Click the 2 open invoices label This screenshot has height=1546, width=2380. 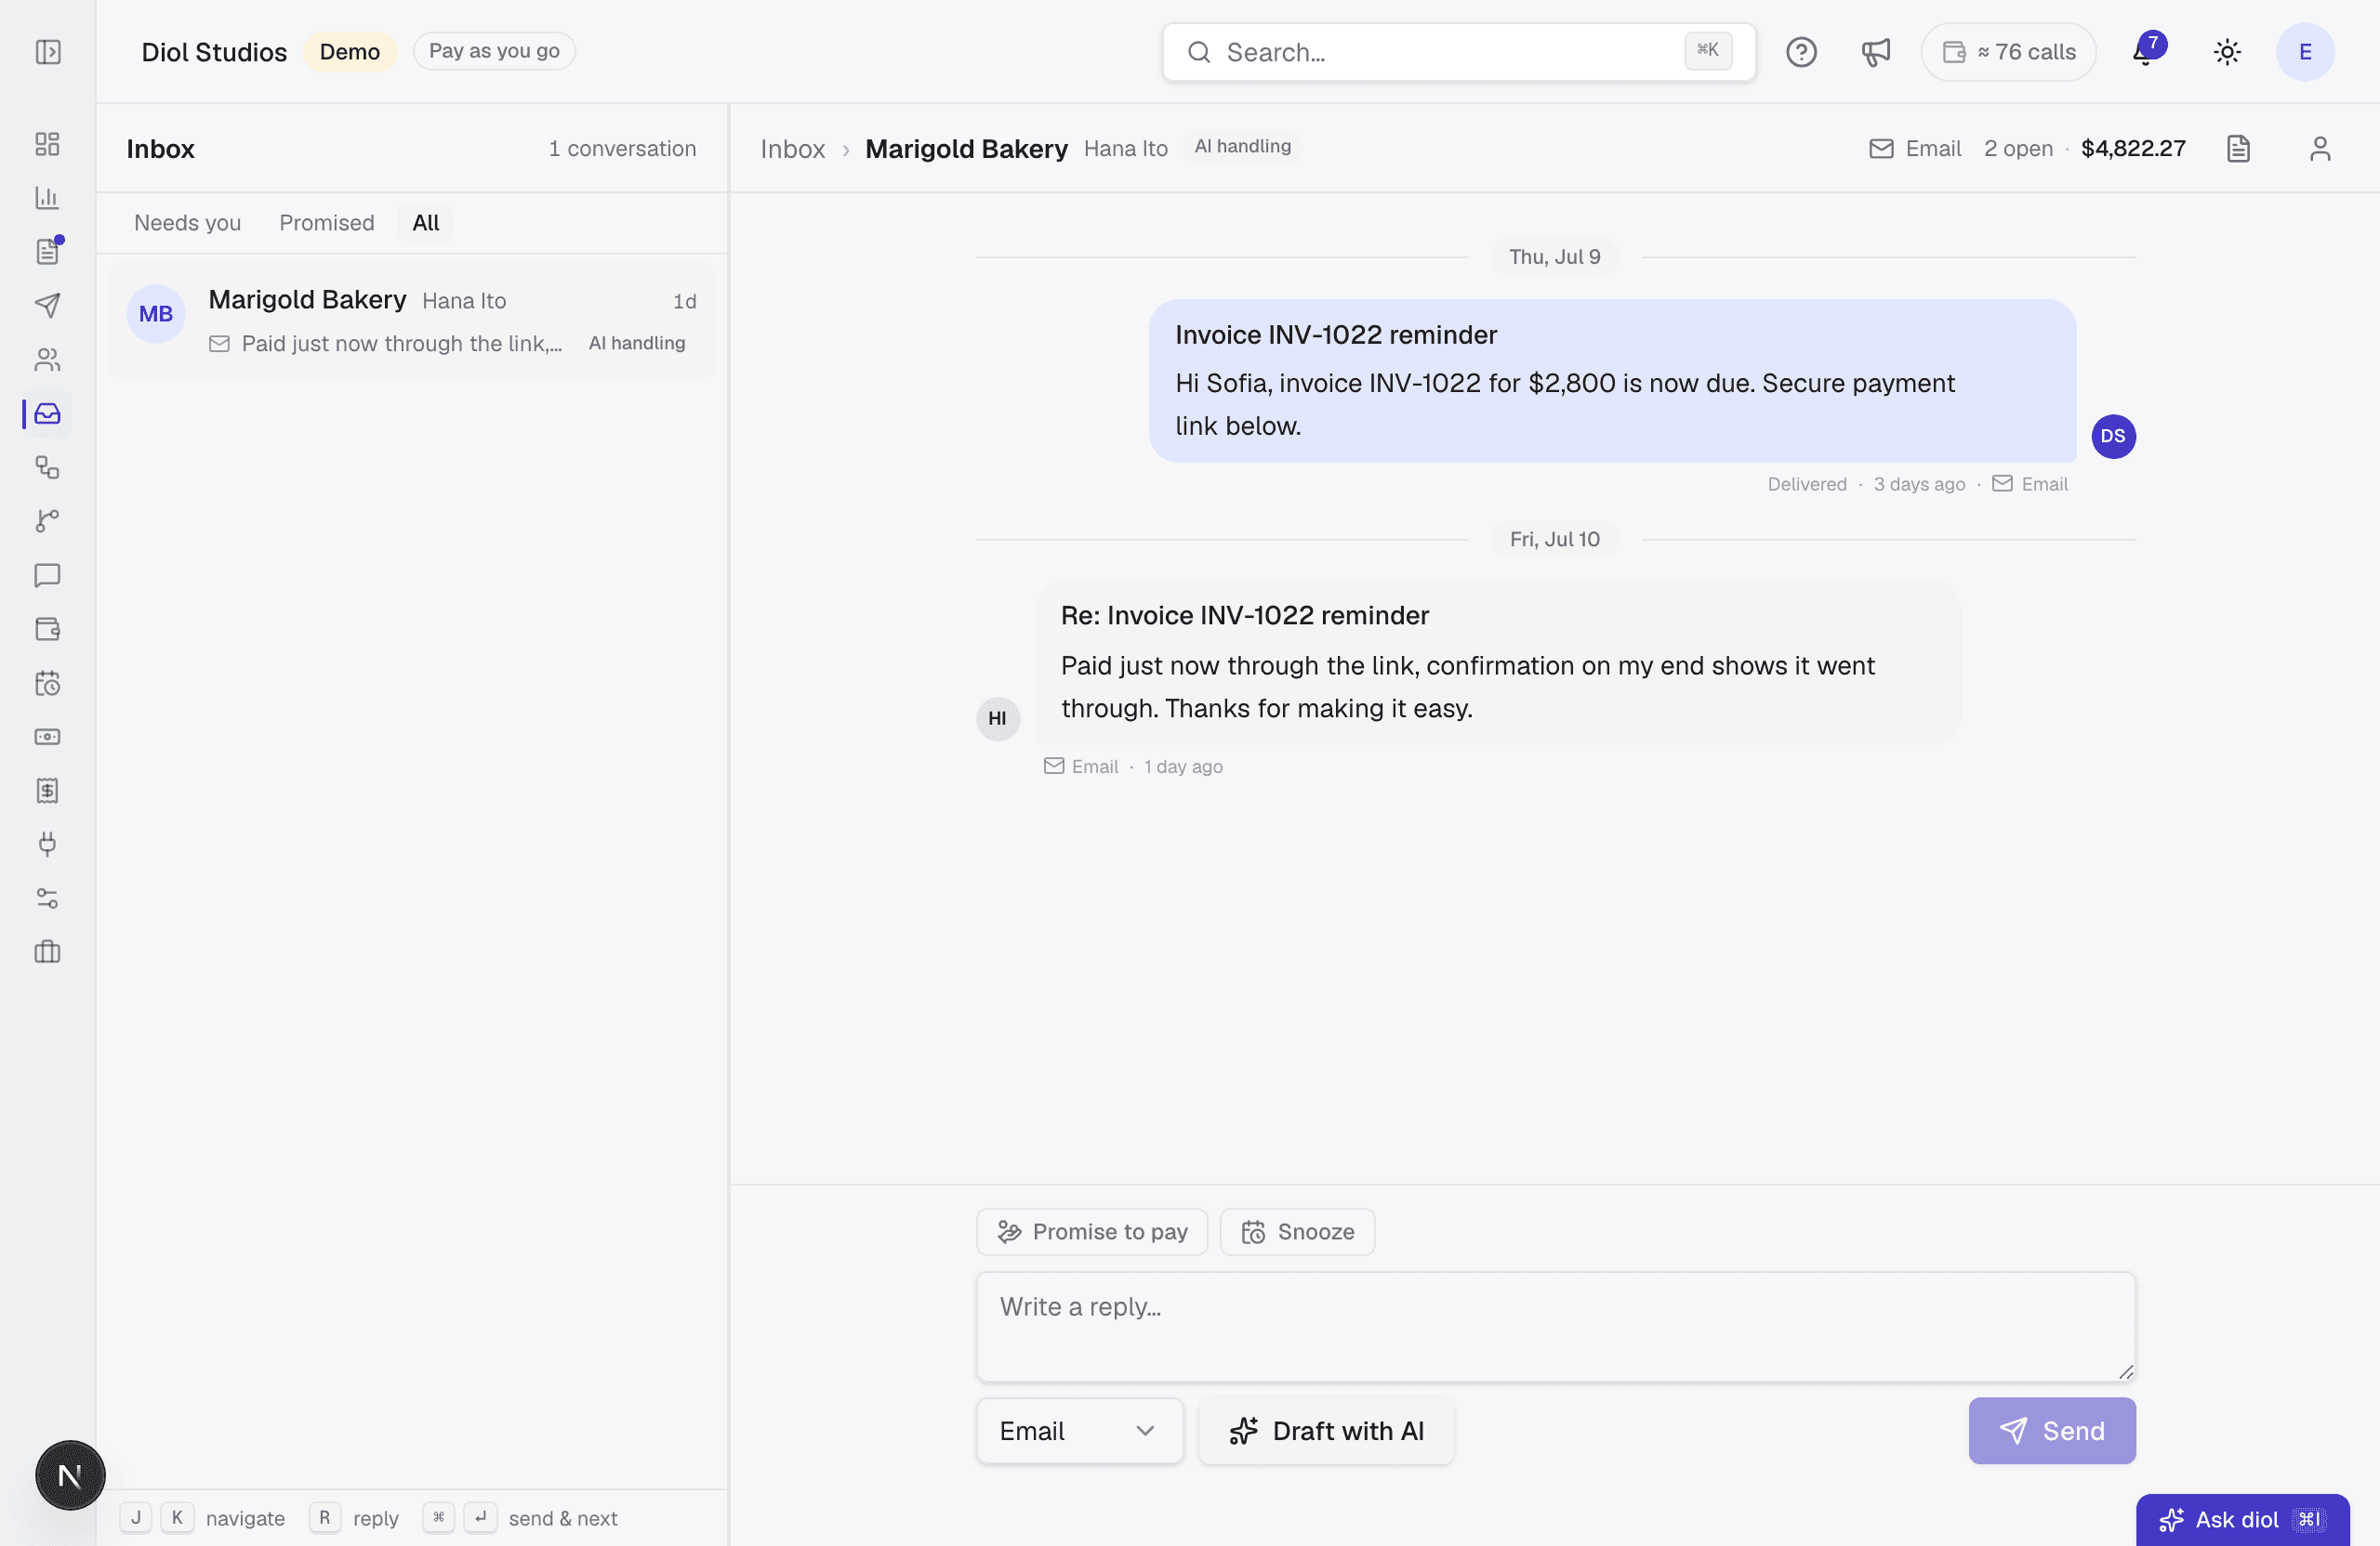point(2017,149)
